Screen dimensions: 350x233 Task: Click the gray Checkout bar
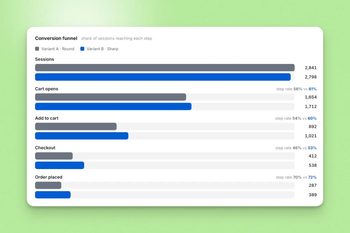[x=54, y=156]
